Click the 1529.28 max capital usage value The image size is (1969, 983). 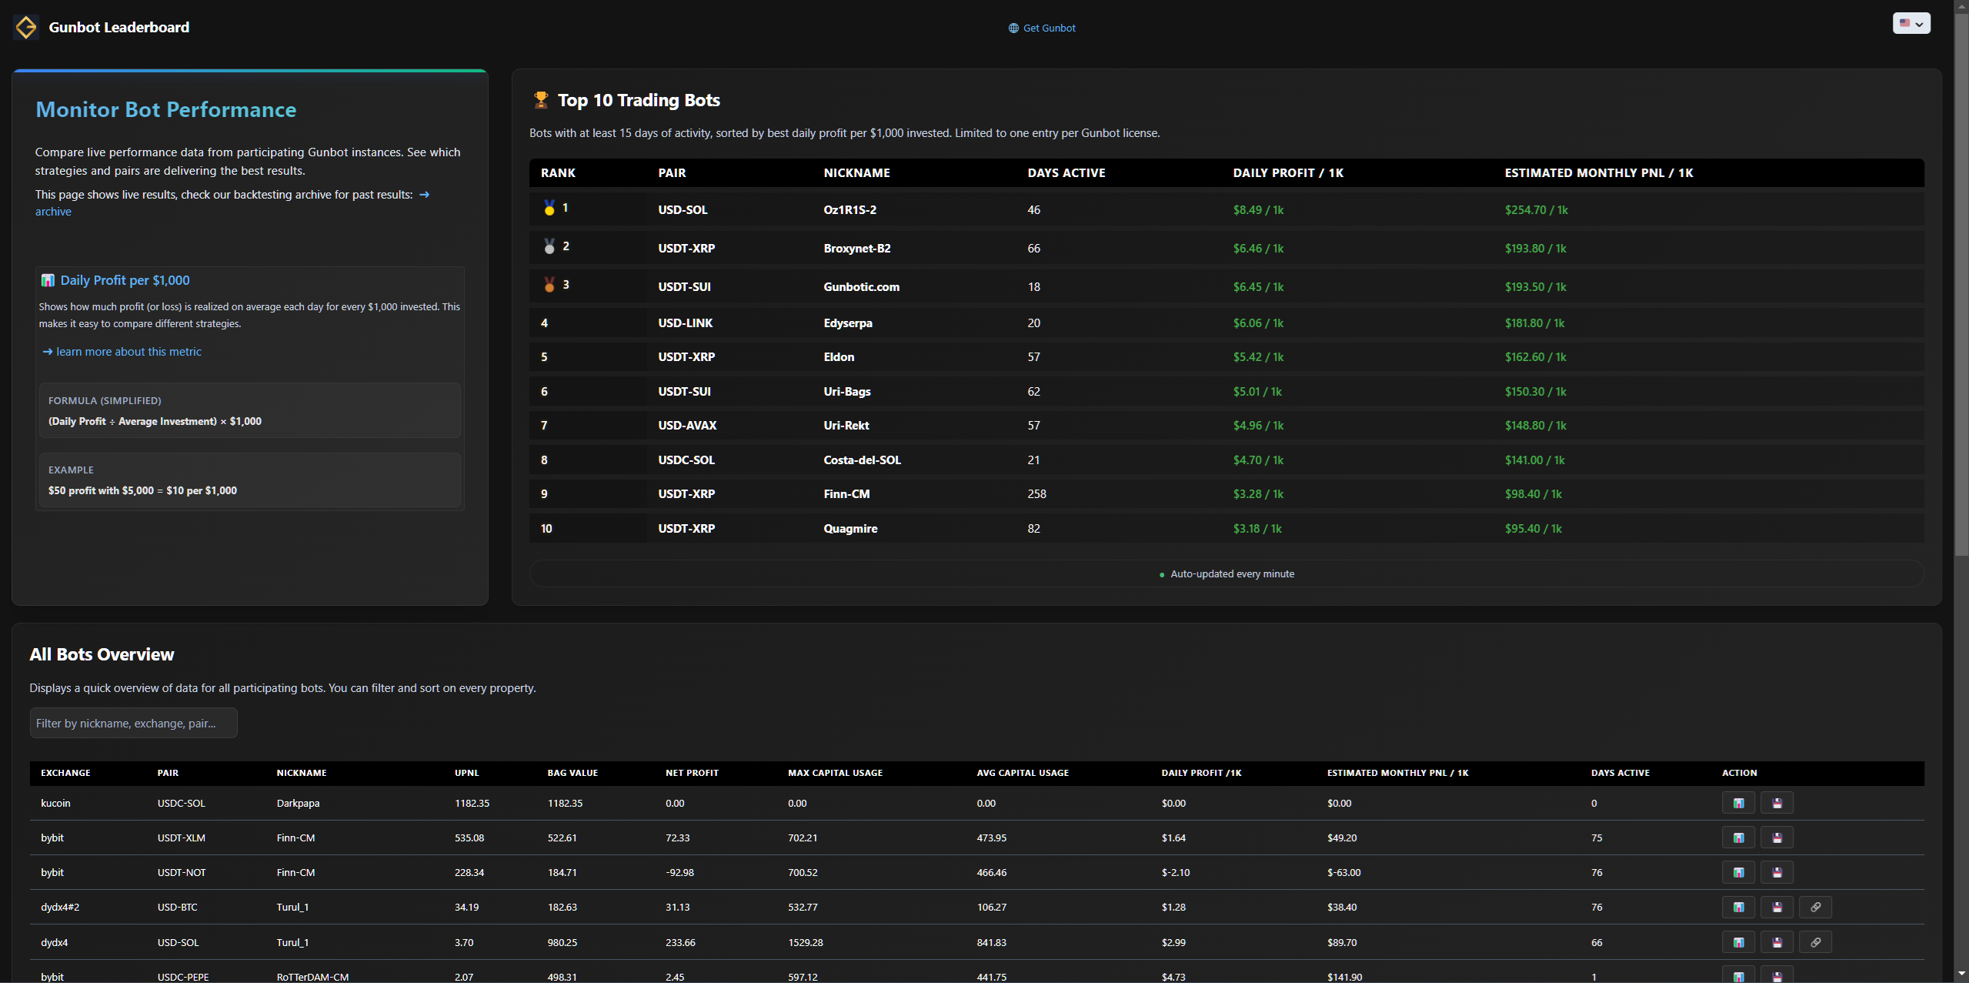pyautogui.click(x=805, y=942)
